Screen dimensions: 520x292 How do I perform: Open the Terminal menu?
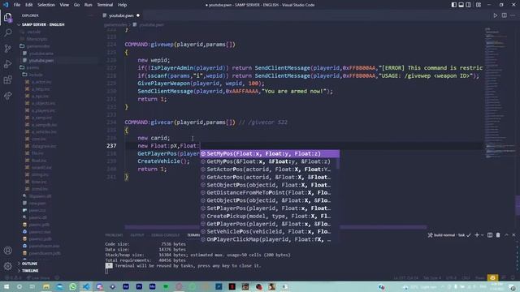pyautogui.click(x=105, y=5)
